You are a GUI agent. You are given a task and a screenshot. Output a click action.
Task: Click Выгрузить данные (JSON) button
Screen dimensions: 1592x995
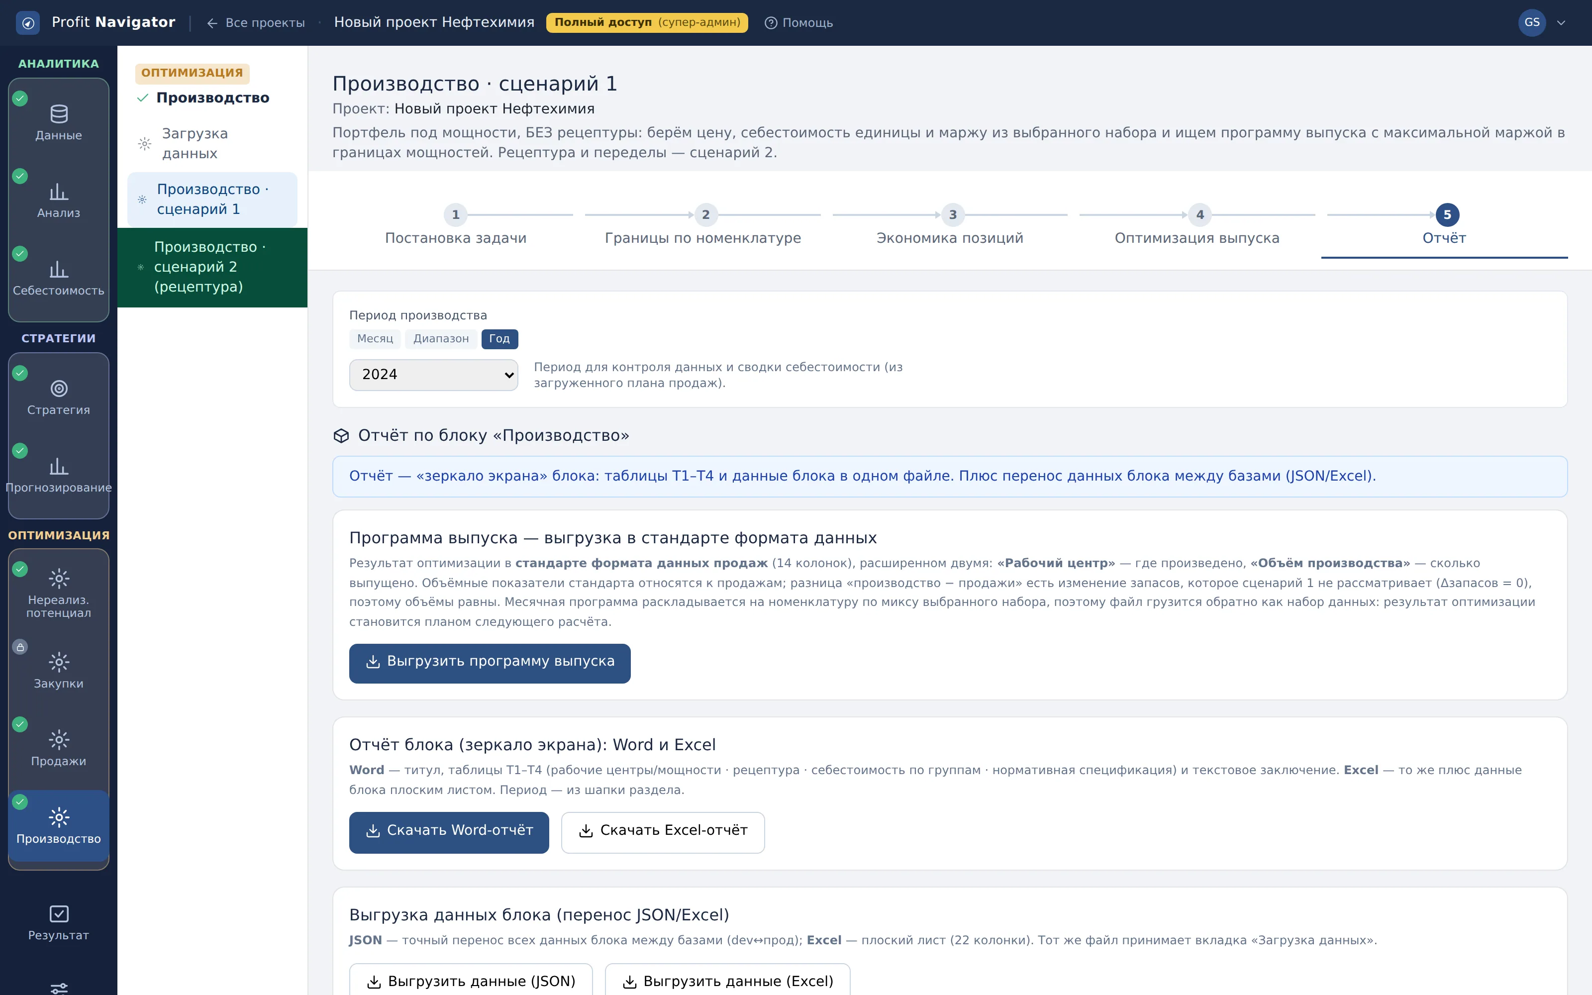(x=470, y=981)
